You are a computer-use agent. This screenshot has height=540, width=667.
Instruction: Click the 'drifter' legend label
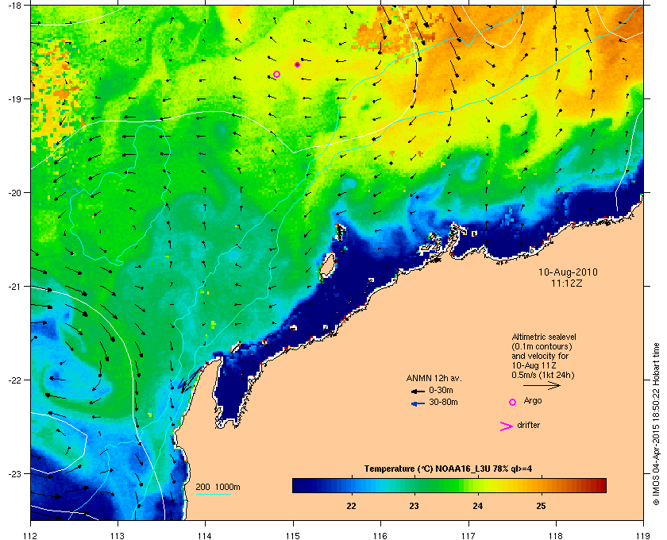[528, 425]
